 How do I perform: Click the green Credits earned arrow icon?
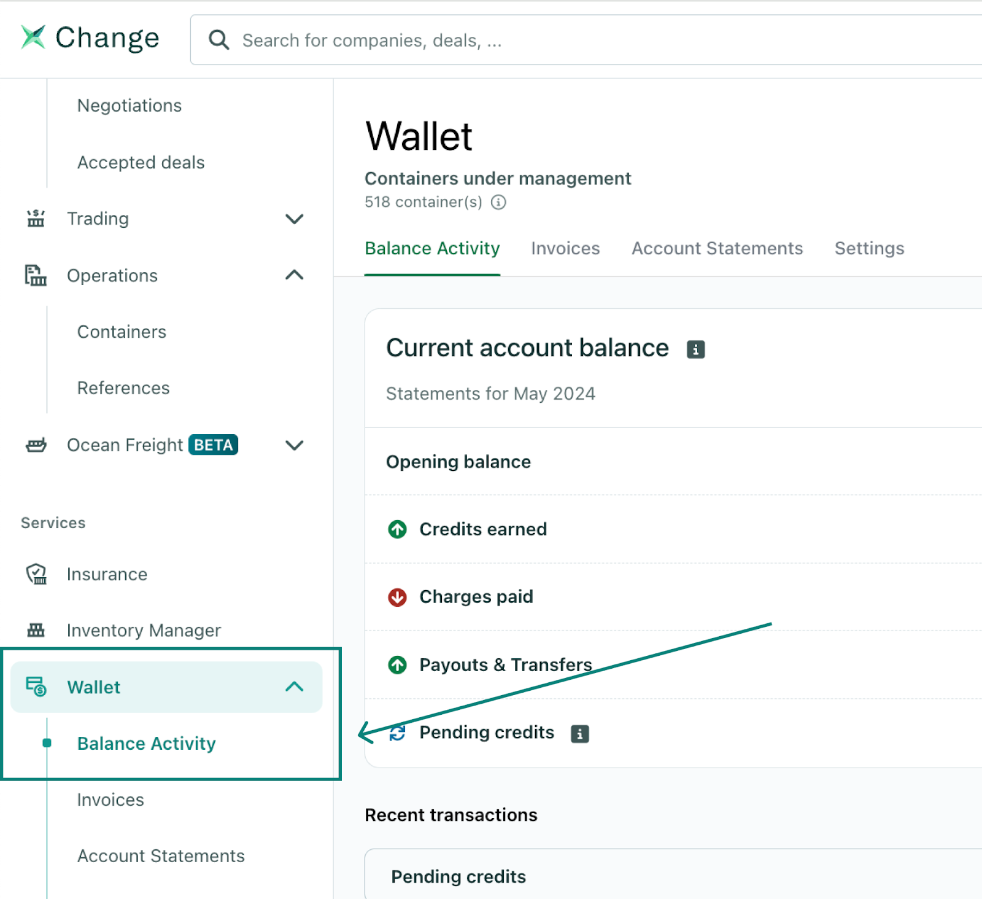(398, 529)
